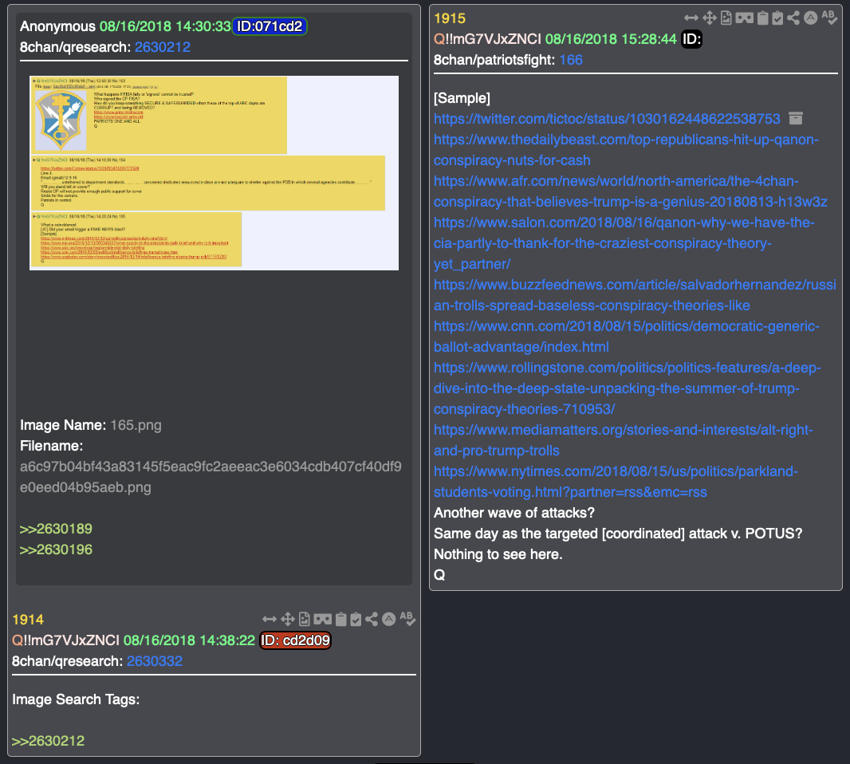
Task: Click timestamp 08/16/2018 14:30:33
Action: [165, 26]
